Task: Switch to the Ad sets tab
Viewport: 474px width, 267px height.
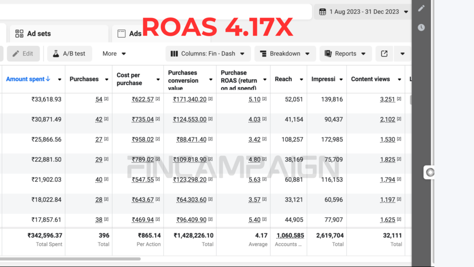Action: pyautogui.click(x=33, y=33)
